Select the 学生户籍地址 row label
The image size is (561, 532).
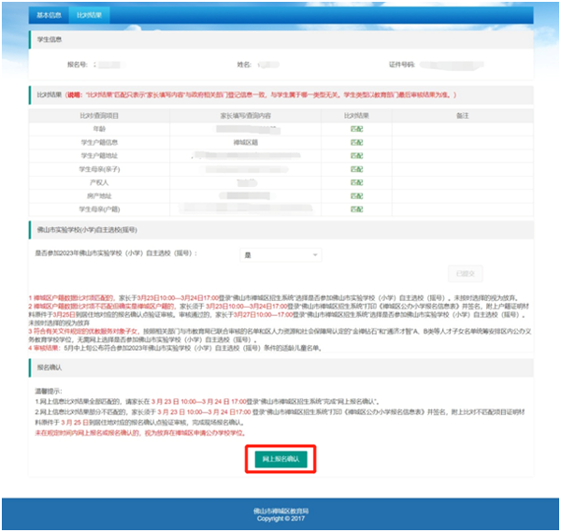pyautogui.click(x=99, y=156)
